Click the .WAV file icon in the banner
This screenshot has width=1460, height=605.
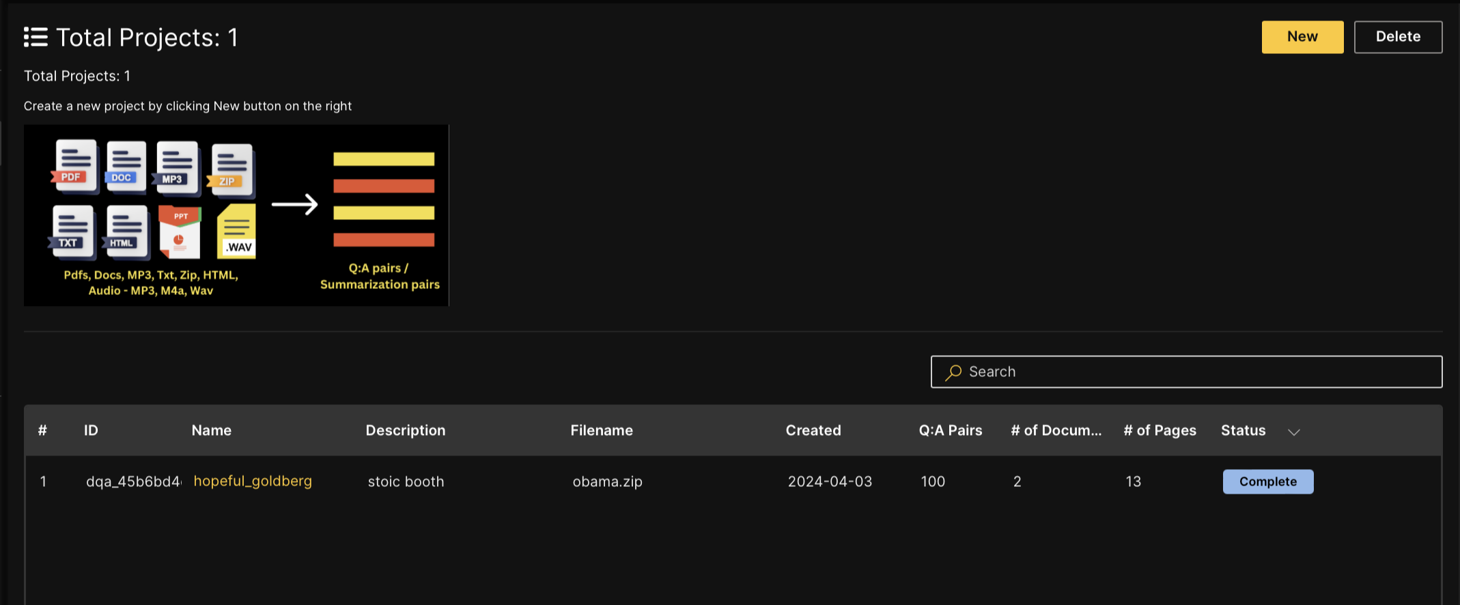point(236,232)
